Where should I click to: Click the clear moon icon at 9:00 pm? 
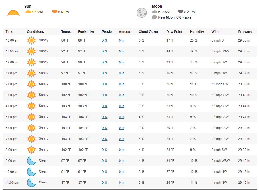coord(31,161)
